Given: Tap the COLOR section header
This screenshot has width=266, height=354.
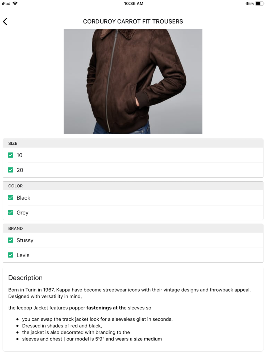Looking at the screenshot, I should tap(133, 186).
